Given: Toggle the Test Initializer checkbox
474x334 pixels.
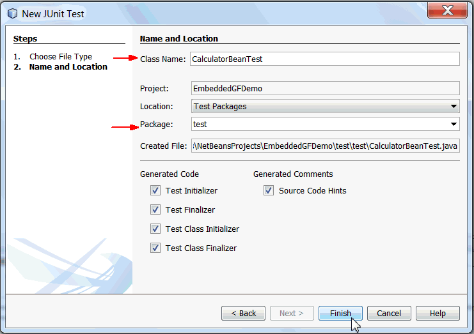Looking at the screenshot, I should [155, 190].
